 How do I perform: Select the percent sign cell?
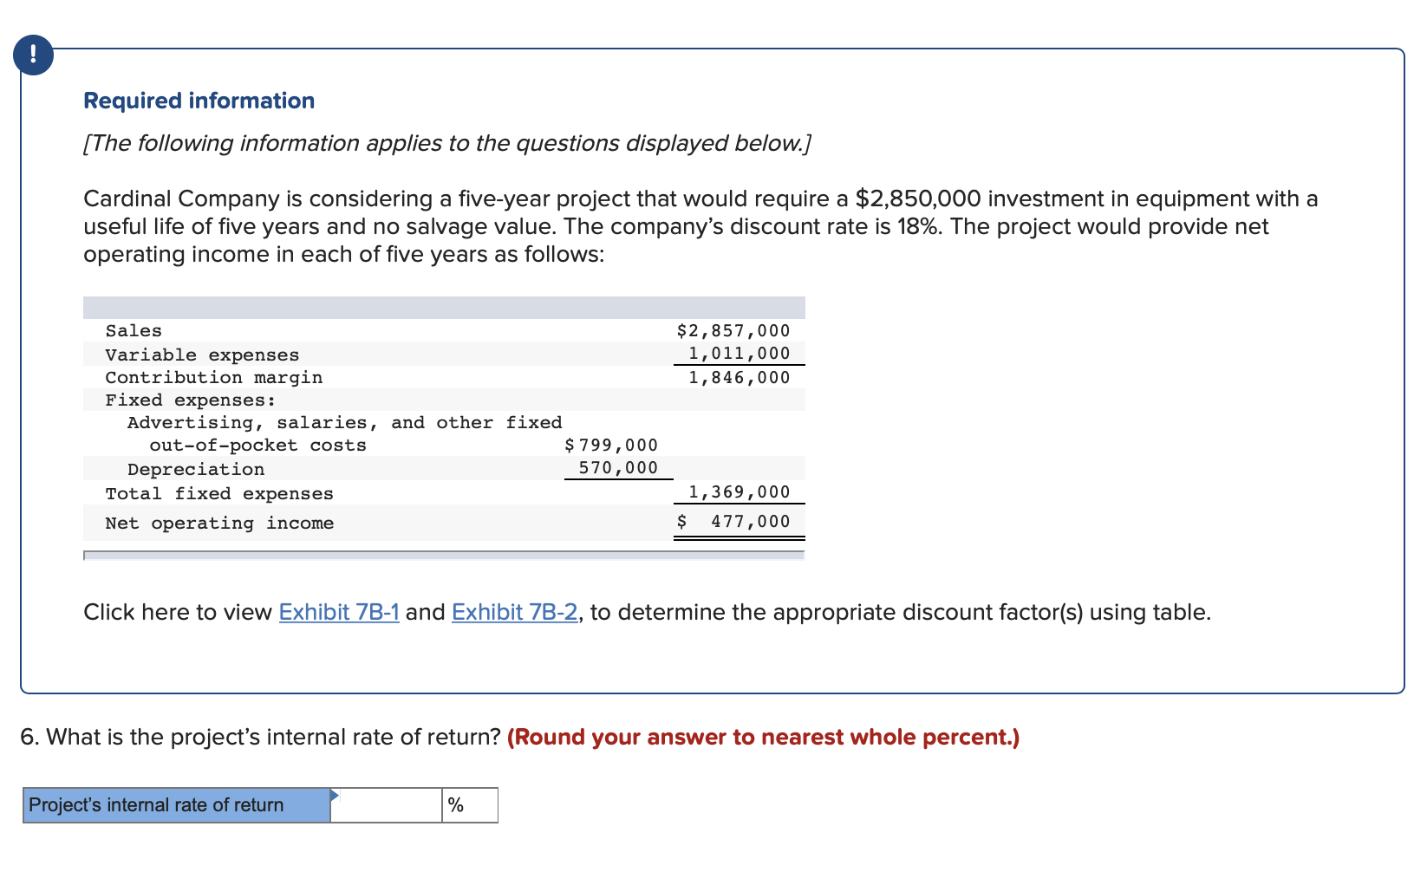[469, 805]
